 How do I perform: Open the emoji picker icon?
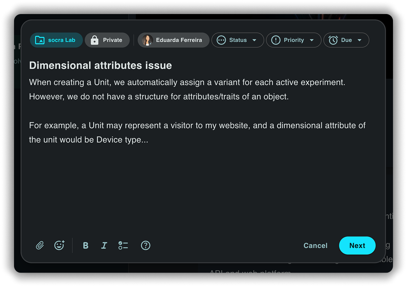pyautogui.click(x=59, y=245)
